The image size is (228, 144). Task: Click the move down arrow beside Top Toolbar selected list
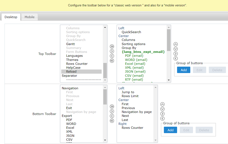[176, 49]
